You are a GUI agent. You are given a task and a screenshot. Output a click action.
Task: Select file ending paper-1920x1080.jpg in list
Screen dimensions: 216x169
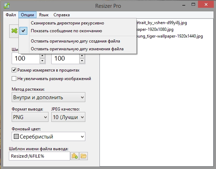click(154, 29)
